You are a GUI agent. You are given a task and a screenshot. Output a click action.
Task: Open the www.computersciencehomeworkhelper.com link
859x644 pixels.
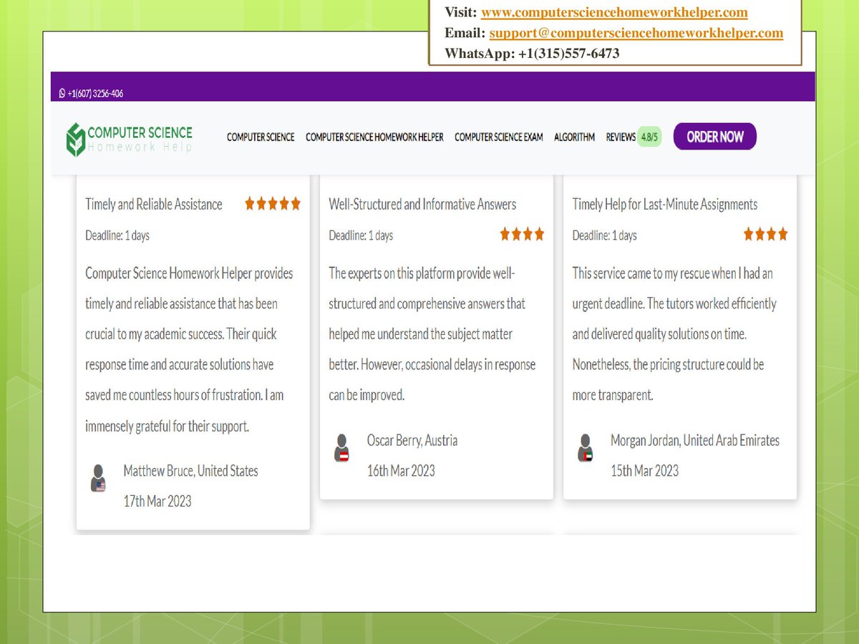(614, 12)
